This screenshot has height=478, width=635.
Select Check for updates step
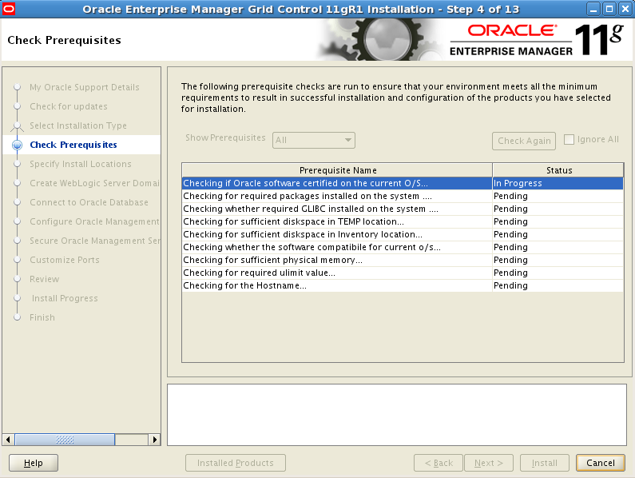pos(69,106)
